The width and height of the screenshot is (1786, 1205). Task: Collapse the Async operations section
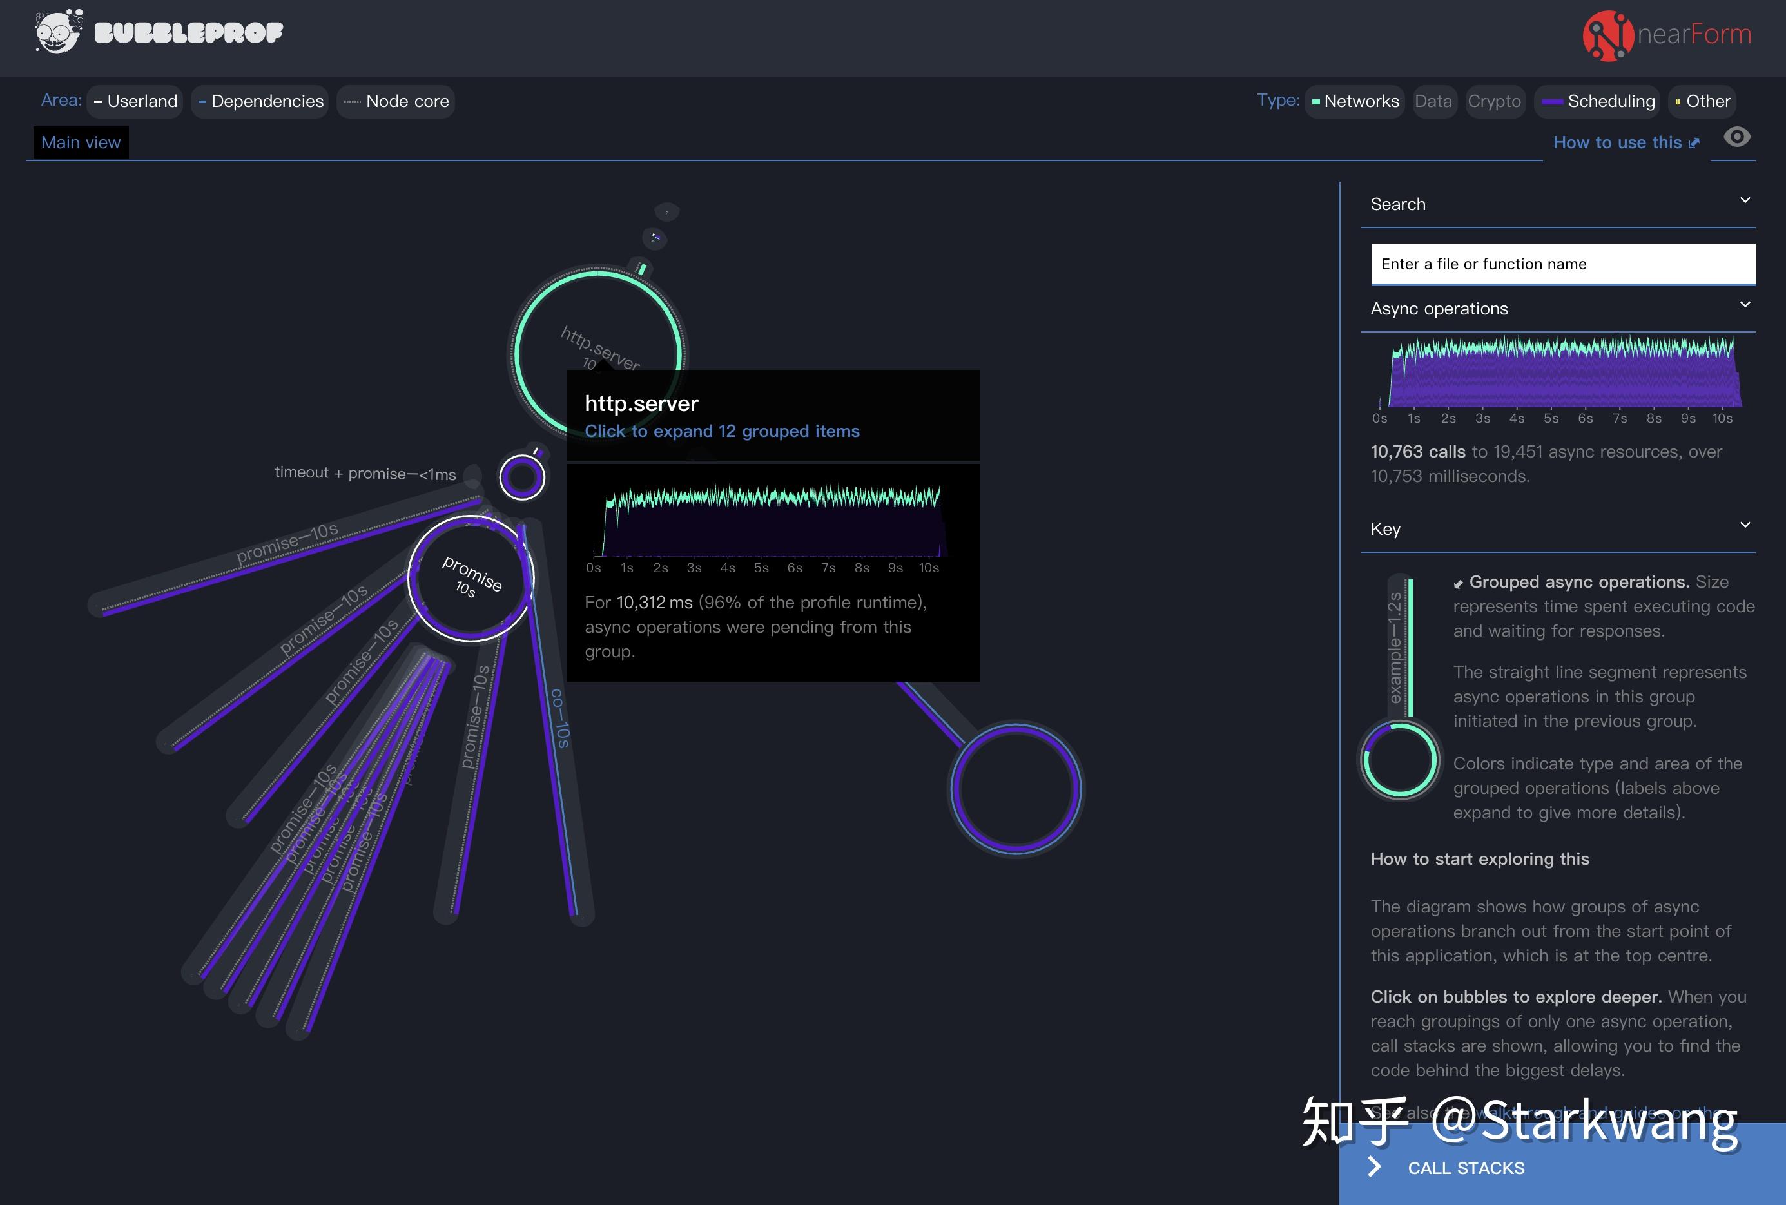(x=1745, y=303)
